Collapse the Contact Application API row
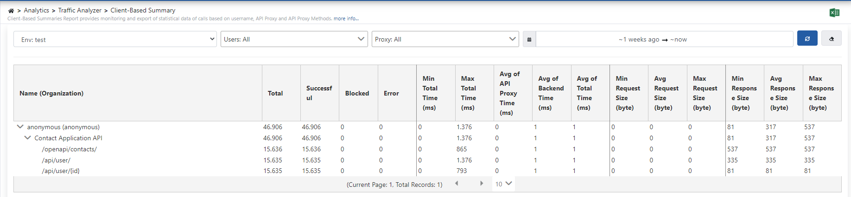This screenshot has width=851, height=197. (27, 137)
